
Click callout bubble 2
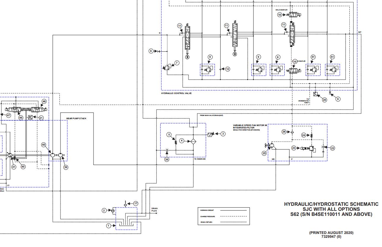tap(104, 211)
